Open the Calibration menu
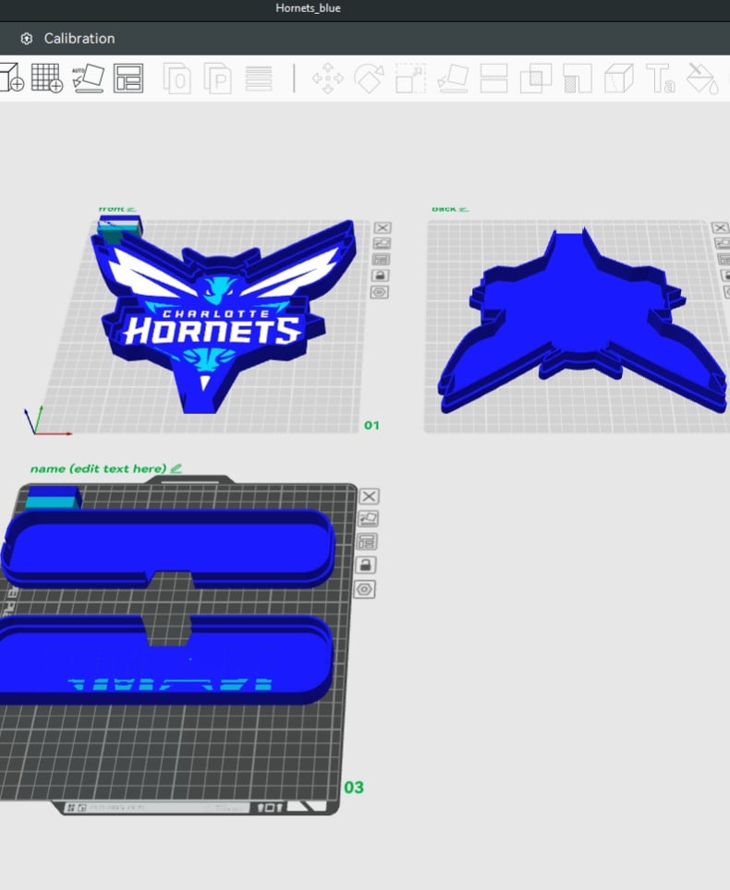This screenshot has width=730, height=890. tap(79, 39)
